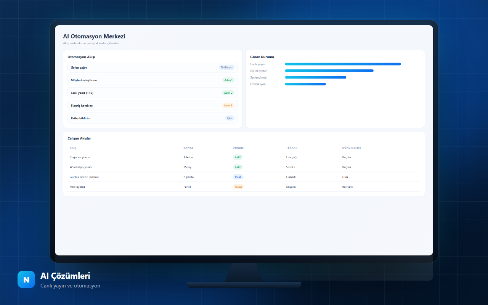Select the Müşteri eşleştirme flow step

click(x=152, y=80)
